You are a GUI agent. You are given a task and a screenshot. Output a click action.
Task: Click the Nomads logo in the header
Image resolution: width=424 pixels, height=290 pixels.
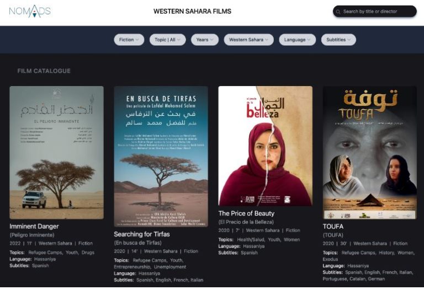click(x=30, y=11)
